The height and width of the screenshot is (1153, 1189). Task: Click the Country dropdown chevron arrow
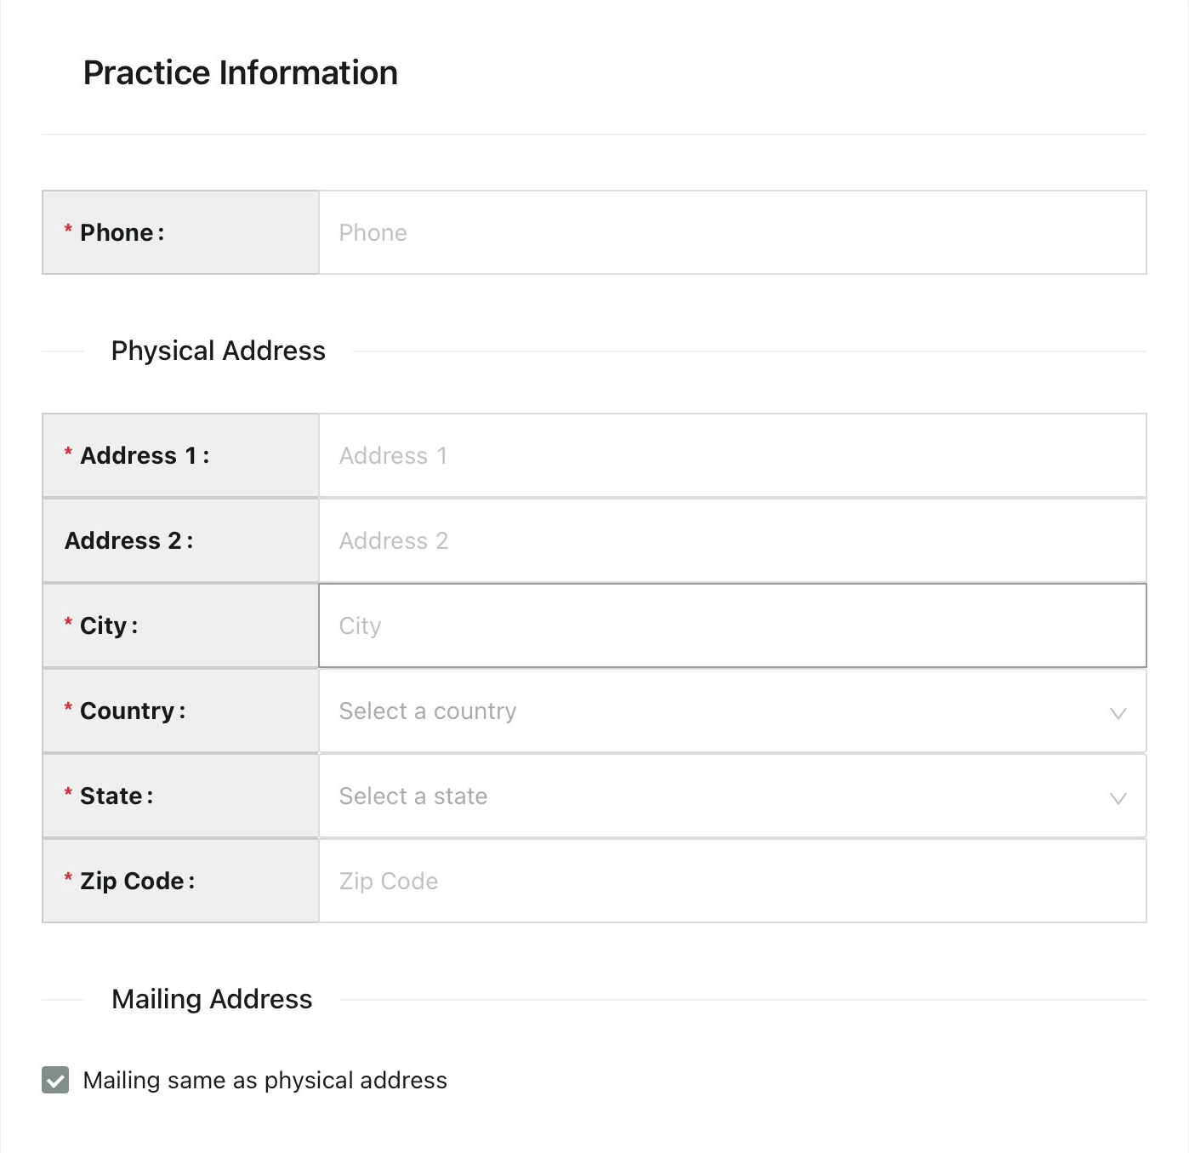point(1118,712)
